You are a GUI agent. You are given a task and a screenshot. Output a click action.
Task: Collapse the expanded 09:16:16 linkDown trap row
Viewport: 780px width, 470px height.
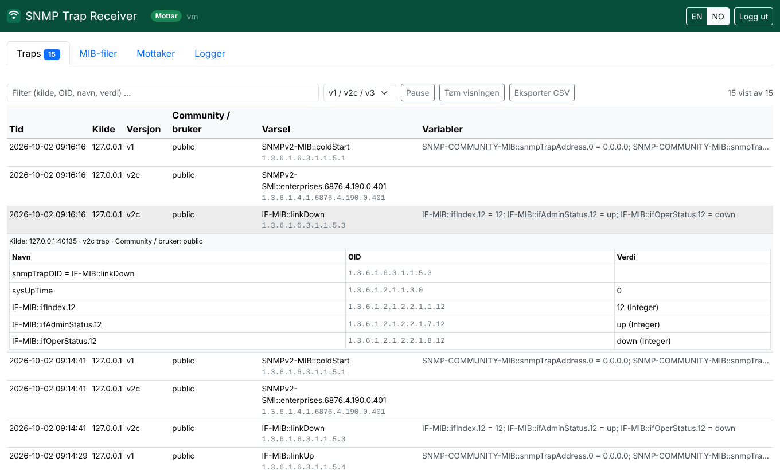pos(390,220)
